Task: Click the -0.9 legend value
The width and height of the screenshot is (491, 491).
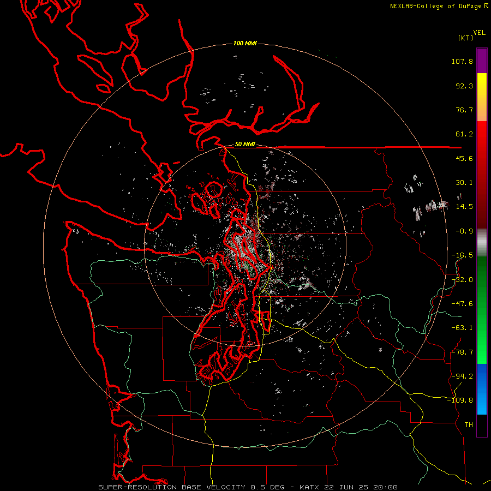Action: coord(464,231)
